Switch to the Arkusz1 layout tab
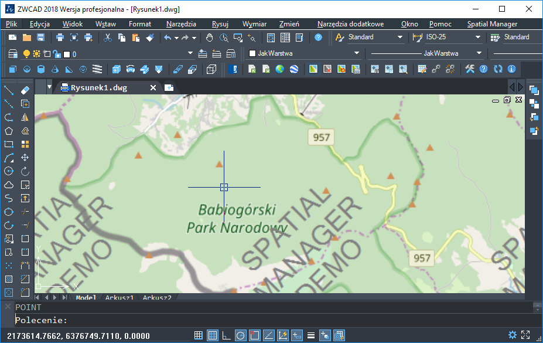 [x=119, y=298]
